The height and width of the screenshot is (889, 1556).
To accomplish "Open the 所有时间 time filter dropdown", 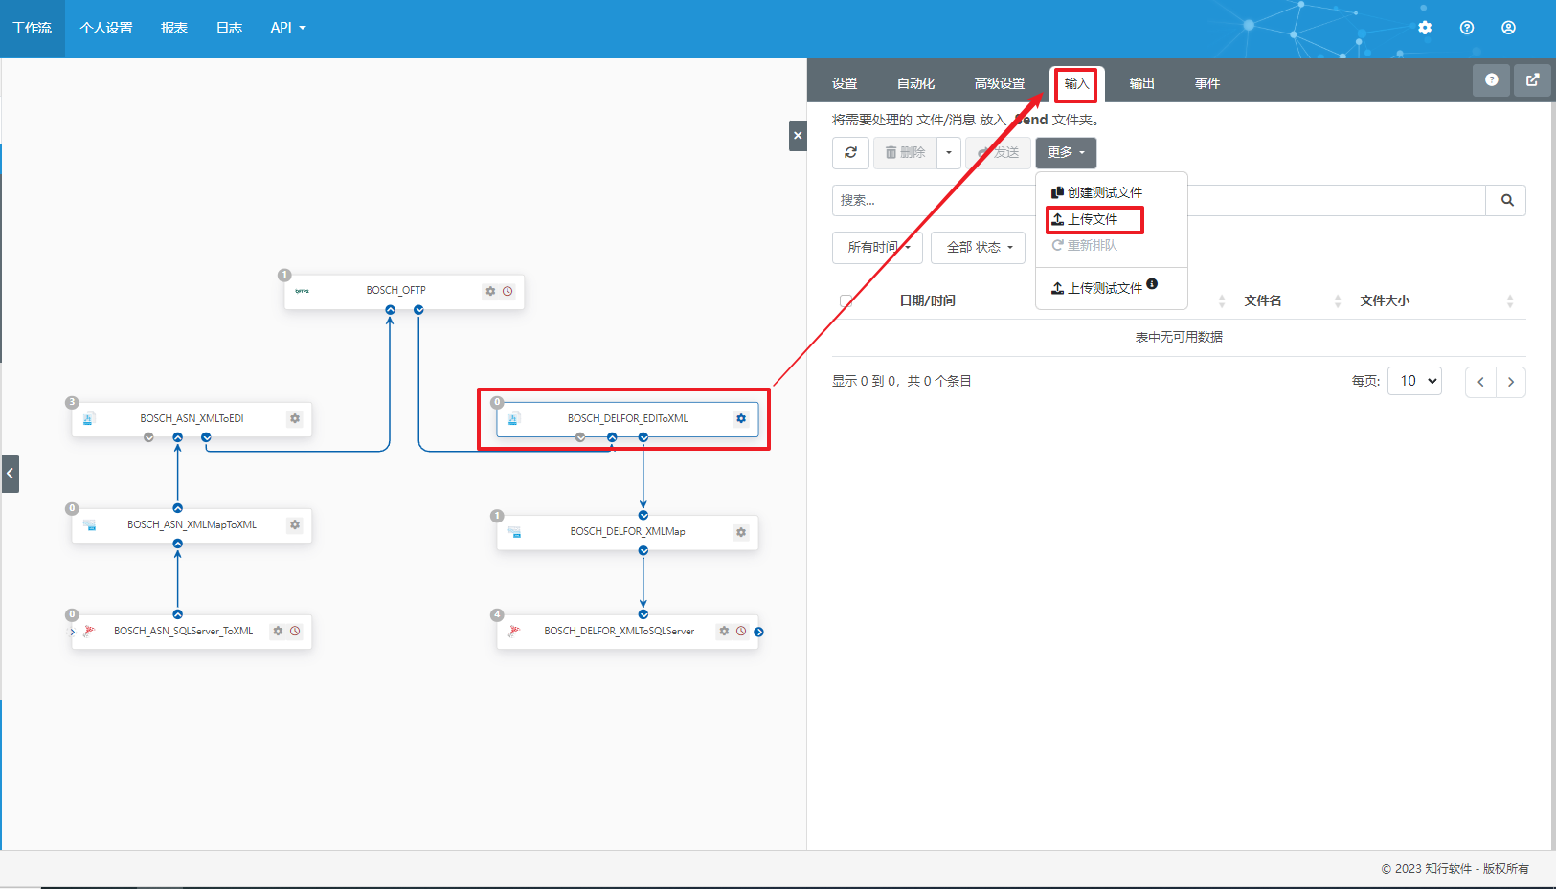I will pyautogui.click(x=878, y=248).
